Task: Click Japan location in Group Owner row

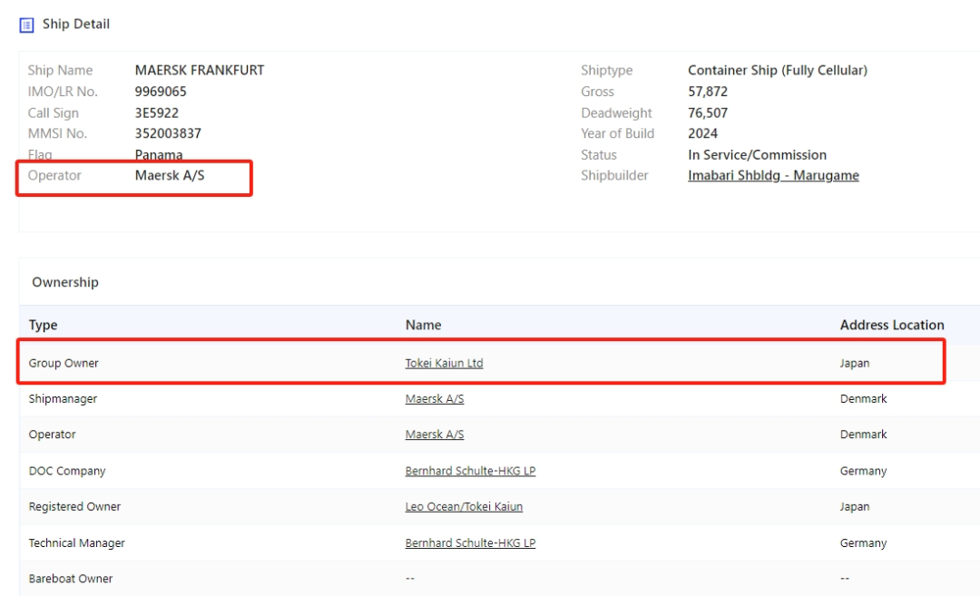Action: click(x=855, y=363)
